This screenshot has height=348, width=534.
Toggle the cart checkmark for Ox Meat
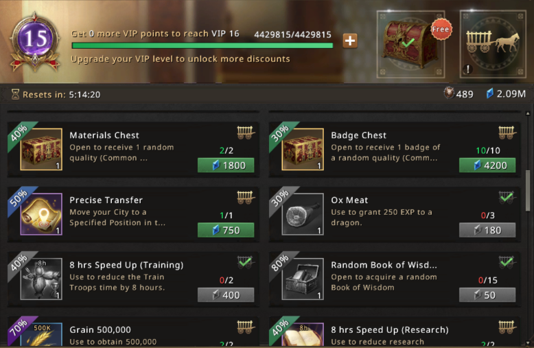click(x=506, y=197)
